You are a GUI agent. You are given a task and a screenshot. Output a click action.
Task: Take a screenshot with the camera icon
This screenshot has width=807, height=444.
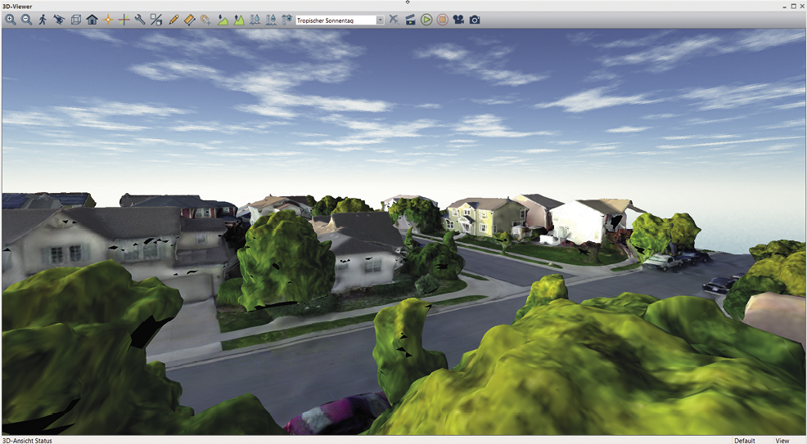[x=475, y=20]
